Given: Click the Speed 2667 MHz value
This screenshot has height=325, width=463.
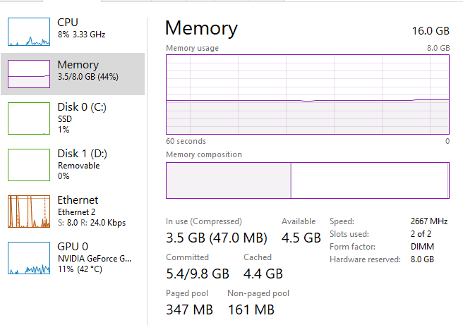Looking at the screenshot, I should 429,221.
